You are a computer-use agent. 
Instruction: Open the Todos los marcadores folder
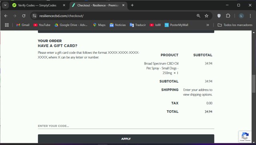[x=235, y=25]
